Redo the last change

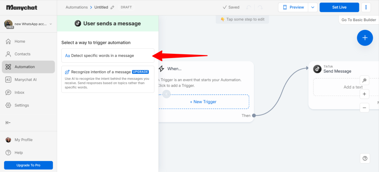pyautogui.click(x=260, y=7)
